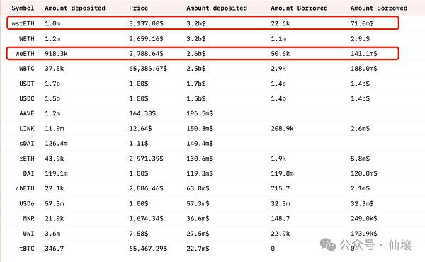Click the Symbol column header
The width and height of the screenshot is (425, 262).
click(x=23, y=8)
